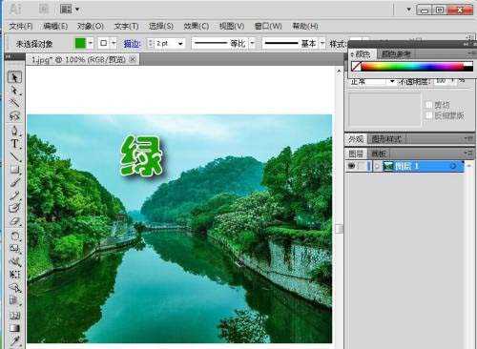477x349 pixels.
Task: Click the arrange documents layout icon
Action: [66, 10]
